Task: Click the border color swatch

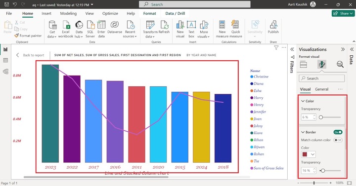Action: tap(305, 154)
